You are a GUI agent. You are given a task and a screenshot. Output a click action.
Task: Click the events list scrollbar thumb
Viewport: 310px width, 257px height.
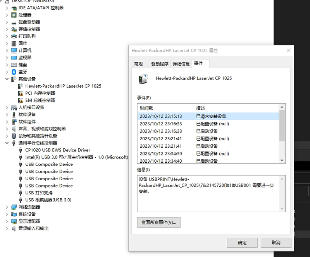tap(282, 126)
